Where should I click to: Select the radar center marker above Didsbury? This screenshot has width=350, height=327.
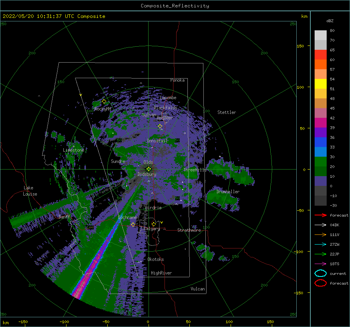pos(149,169)
